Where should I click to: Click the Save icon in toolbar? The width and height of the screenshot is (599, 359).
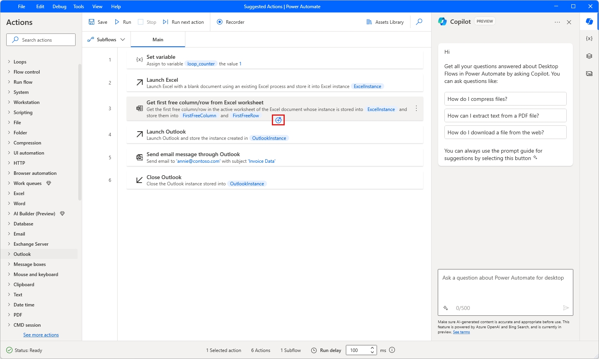(x=92, y=22)
